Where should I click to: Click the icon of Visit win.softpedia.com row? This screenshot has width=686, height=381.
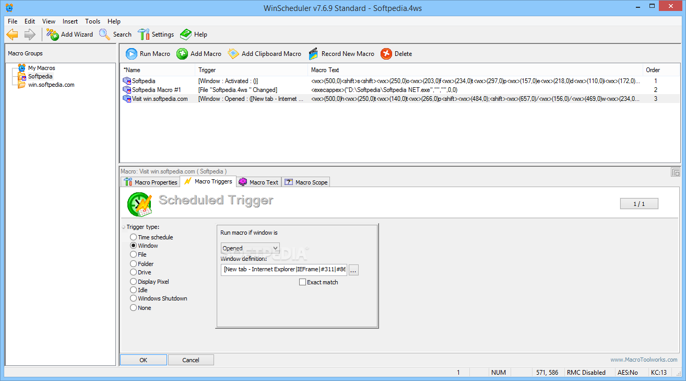127,99
